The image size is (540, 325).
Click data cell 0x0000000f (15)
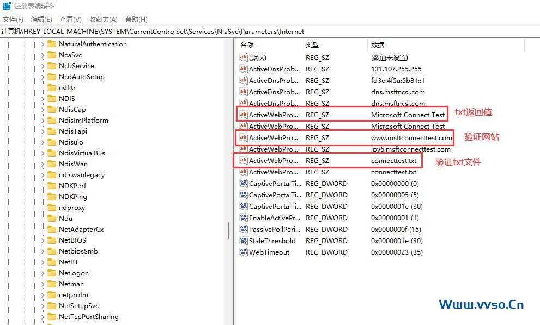(x=396, y=229)
